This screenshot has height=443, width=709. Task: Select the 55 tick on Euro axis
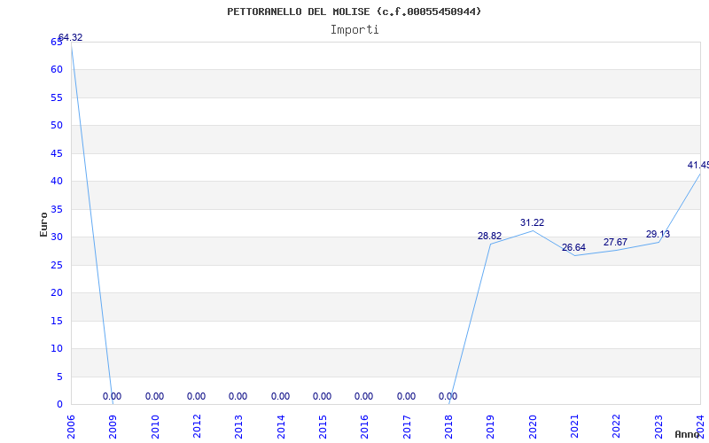click(57, 97)
